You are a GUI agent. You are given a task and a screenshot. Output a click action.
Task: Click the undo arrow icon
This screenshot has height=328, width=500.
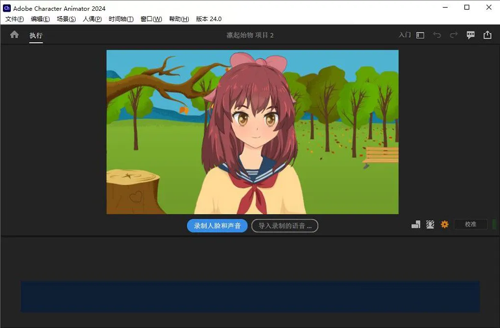point(437,35)
